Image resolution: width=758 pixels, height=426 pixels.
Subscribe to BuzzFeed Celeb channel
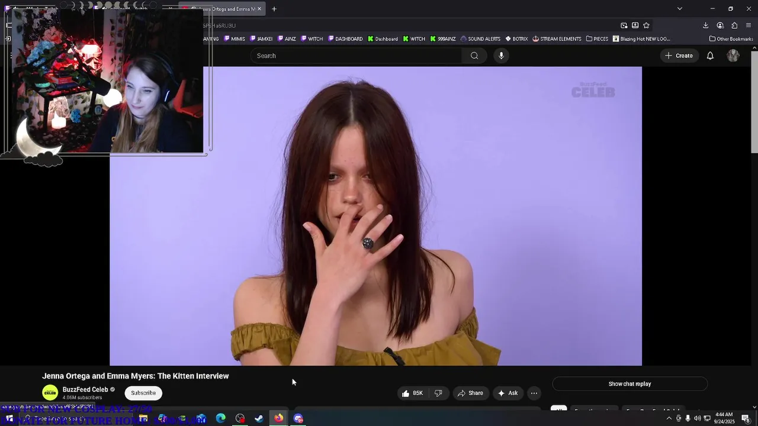(143, 393)
